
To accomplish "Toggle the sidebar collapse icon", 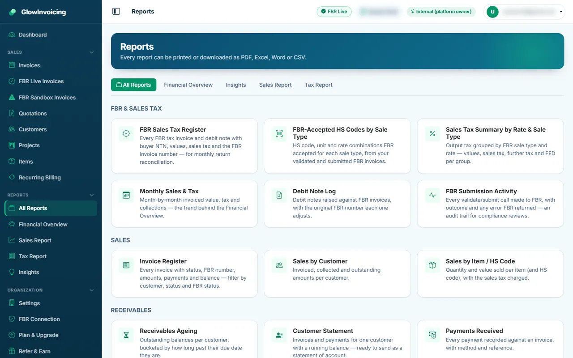I will [116, 12].
